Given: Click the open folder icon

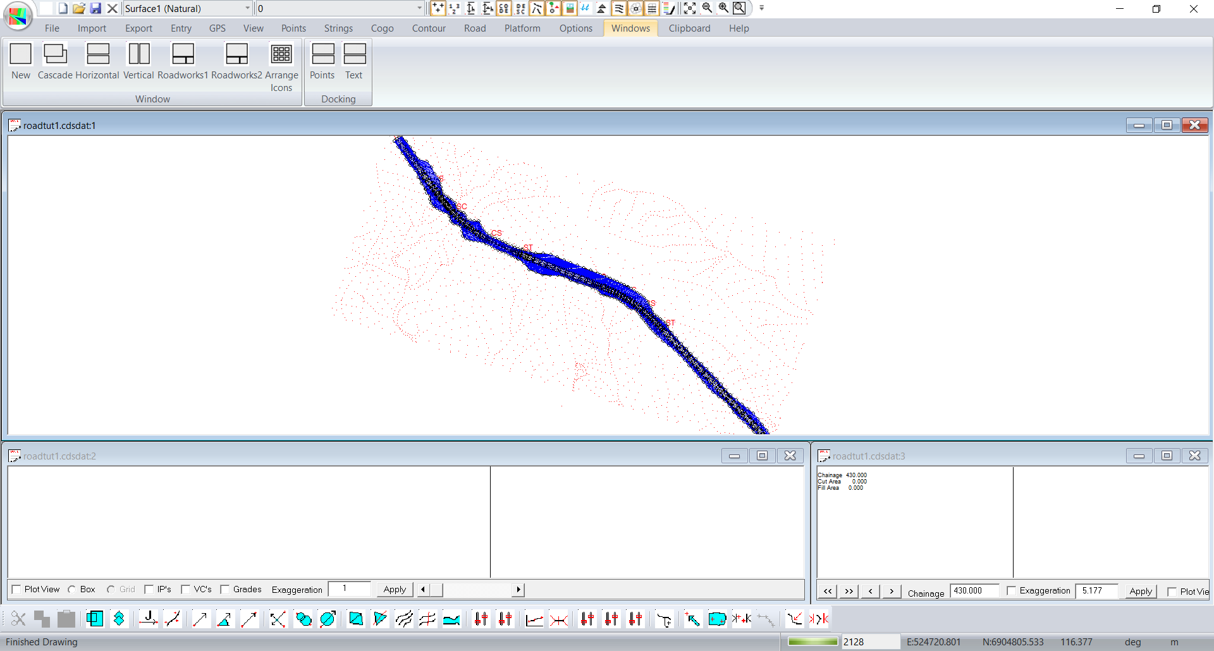Looking at the screenshot, I should point(79,8).
